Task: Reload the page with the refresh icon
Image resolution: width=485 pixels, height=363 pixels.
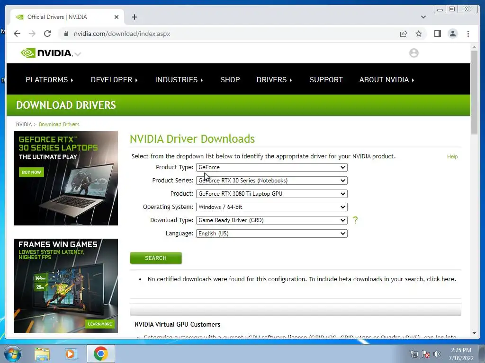Action: pos(47,34)
